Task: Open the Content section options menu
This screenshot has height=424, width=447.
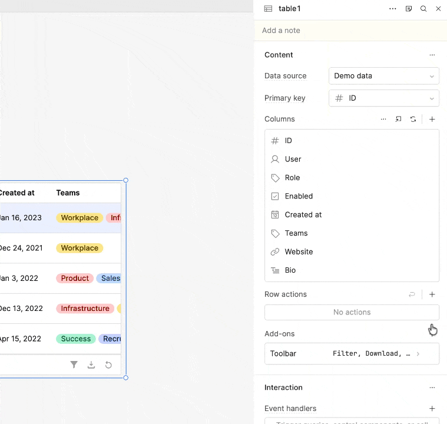Action: coord(432,55)
